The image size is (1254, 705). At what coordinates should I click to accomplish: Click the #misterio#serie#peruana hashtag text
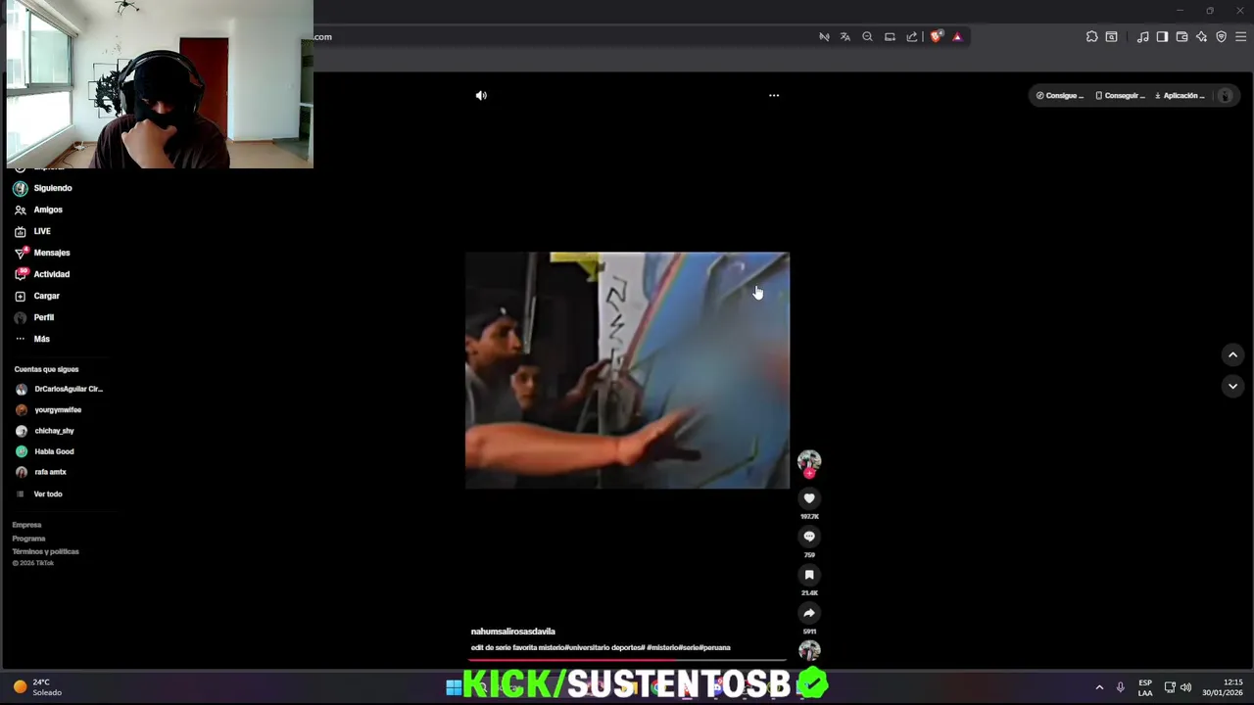tap(689, 648)
